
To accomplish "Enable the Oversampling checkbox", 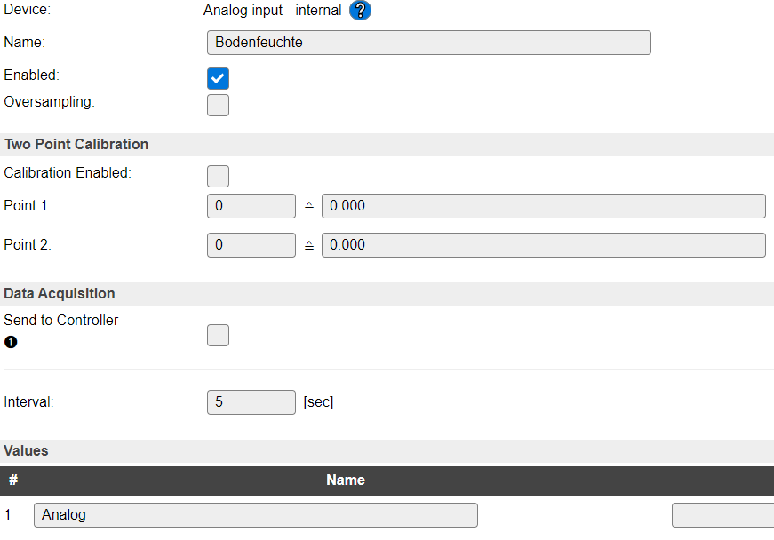I will point(219,105).
